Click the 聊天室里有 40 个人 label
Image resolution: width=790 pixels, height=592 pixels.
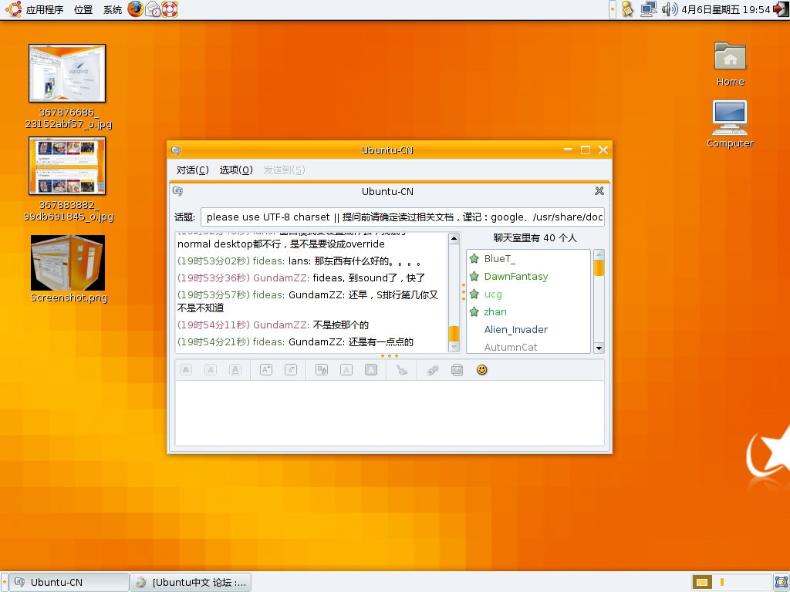coord(535,238)
